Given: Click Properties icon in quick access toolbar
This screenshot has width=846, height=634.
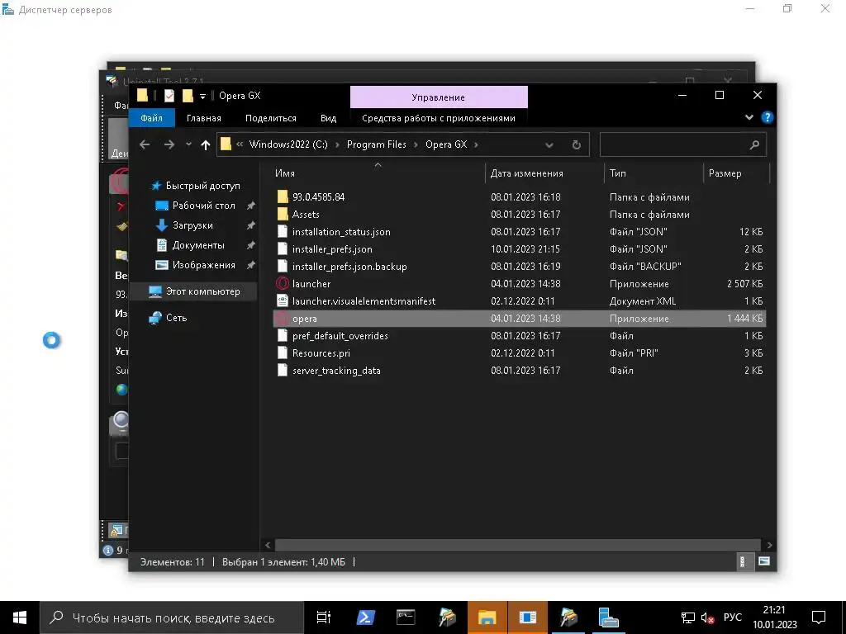Looking at the screenshot, I should pos(169,96).
